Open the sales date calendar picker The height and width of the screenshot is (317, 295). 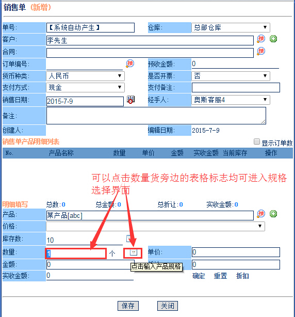tap(130, 100)
